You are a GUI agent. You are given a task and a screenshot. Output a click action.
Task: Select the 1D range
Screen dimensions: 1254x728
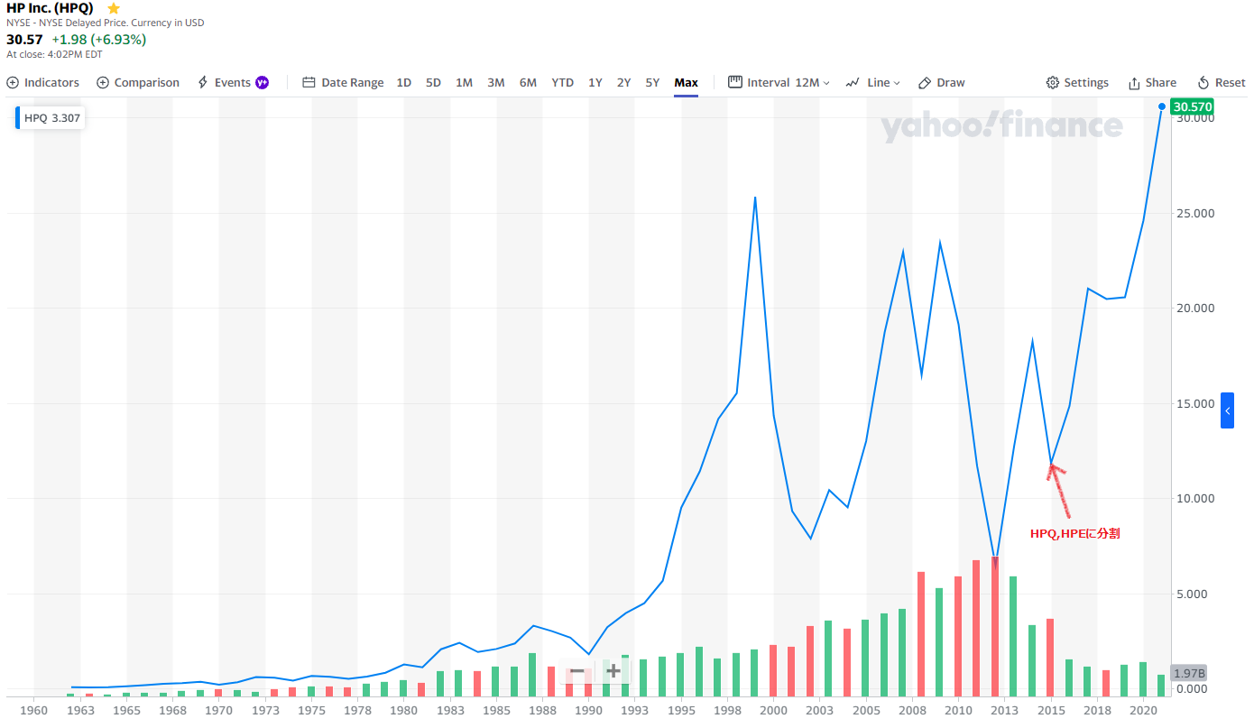404,82
